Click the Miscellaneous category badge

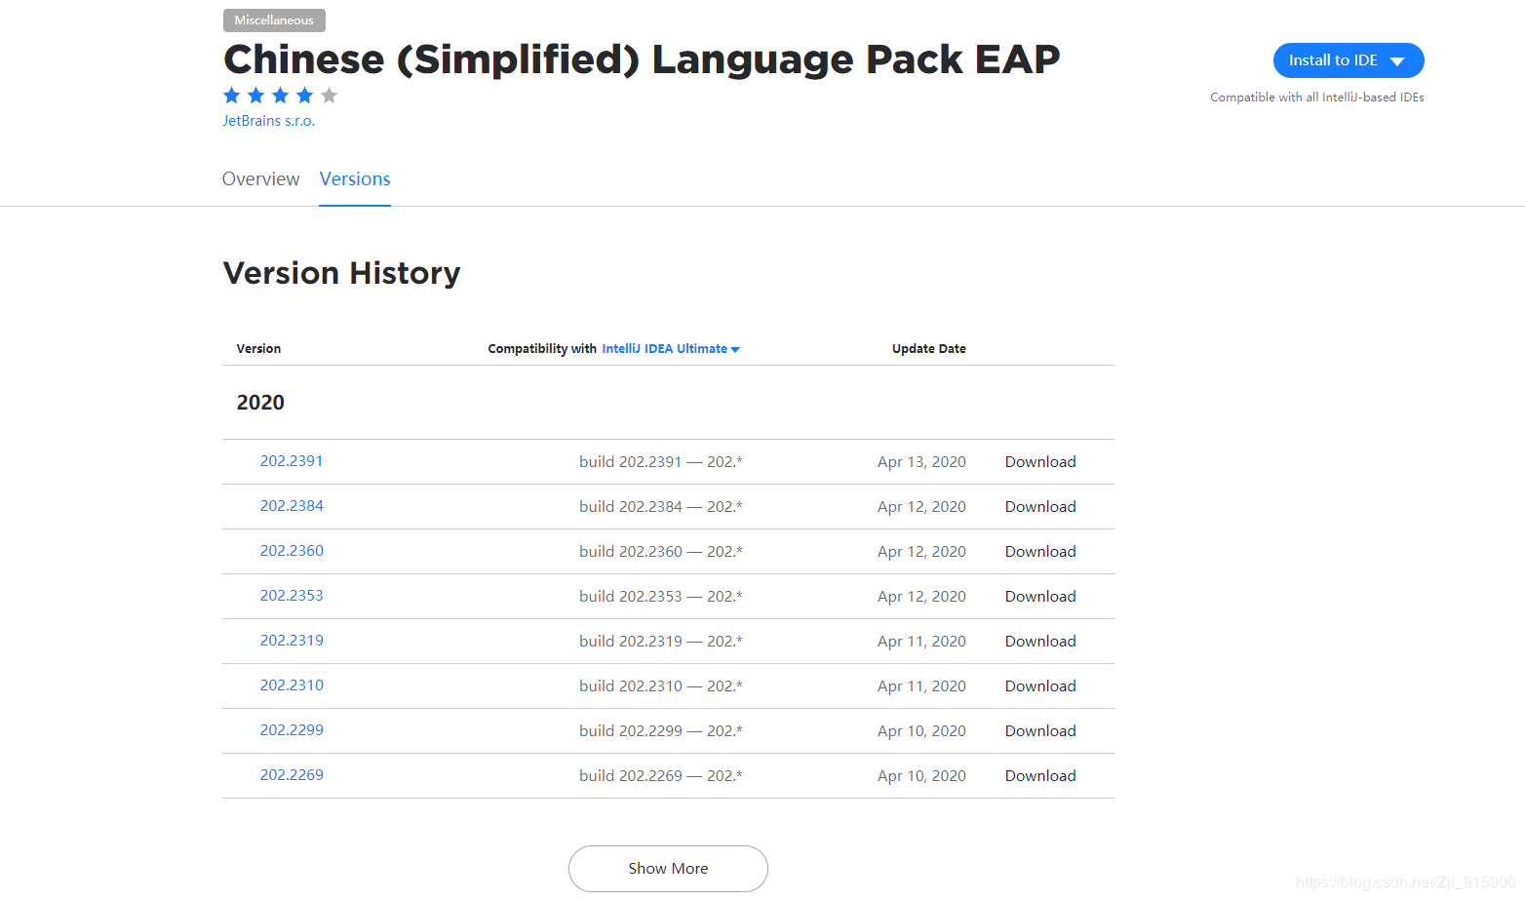[274, 20]
